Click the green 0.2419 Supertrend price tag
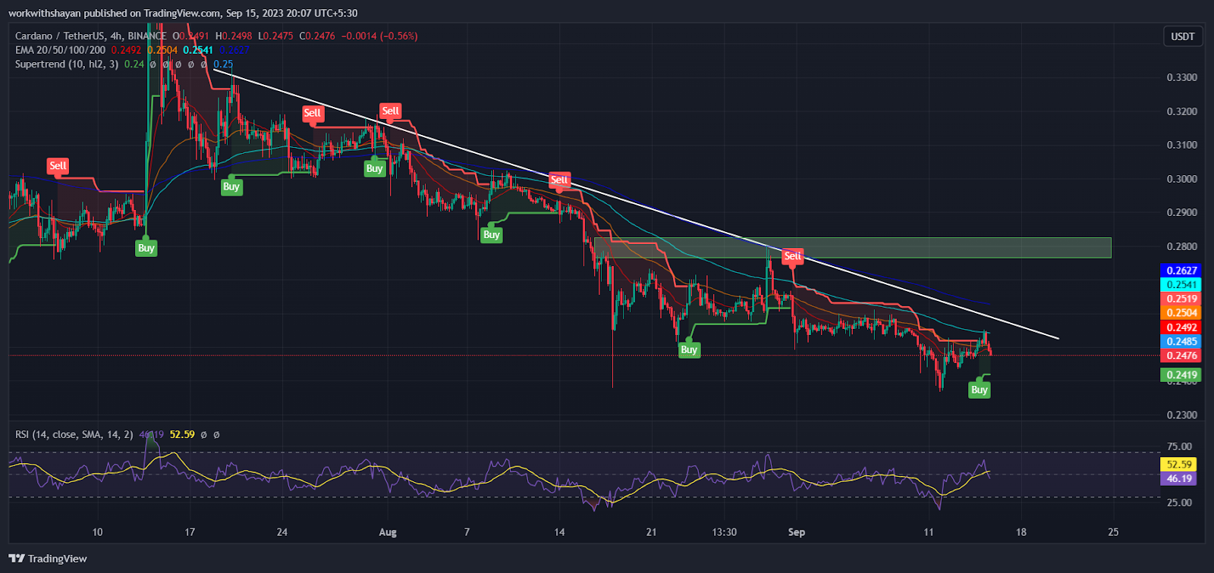This screenshot has height=573, width=1214. (1181, 374)
